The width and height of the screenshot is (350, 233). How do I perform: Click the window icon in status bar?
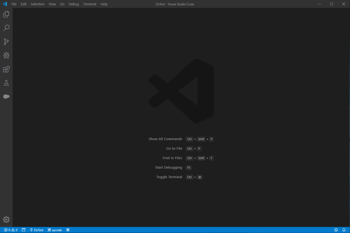[23, 230]
